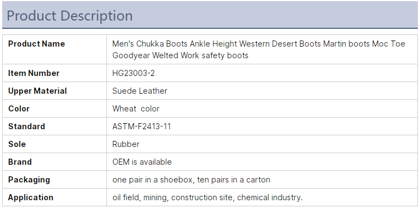Screen dimensions: 419x208
Task: Click the OEM is available text
Action: coord(142,162)
